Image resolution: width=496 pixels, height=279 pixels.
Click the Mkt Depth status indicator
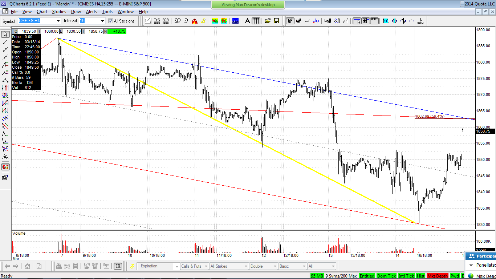(x=438, y=276)
